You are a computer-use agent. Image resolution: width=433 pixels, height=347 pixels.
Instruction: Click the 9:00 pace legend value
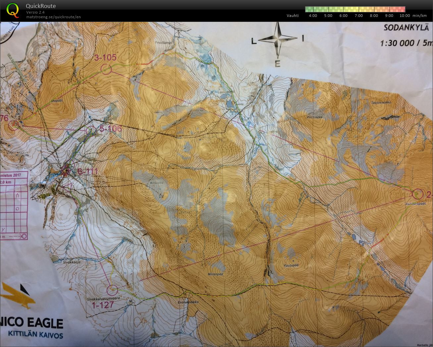point(389,16)
